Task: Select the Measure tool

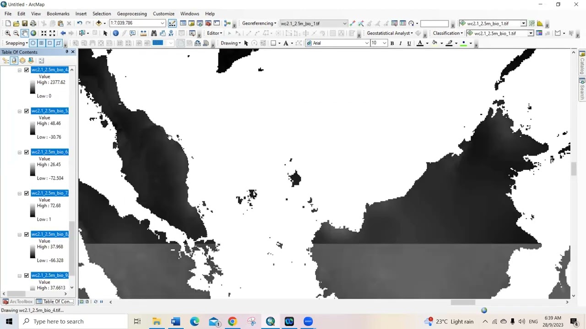Action: pyautogui.click(x=143, y=33)
